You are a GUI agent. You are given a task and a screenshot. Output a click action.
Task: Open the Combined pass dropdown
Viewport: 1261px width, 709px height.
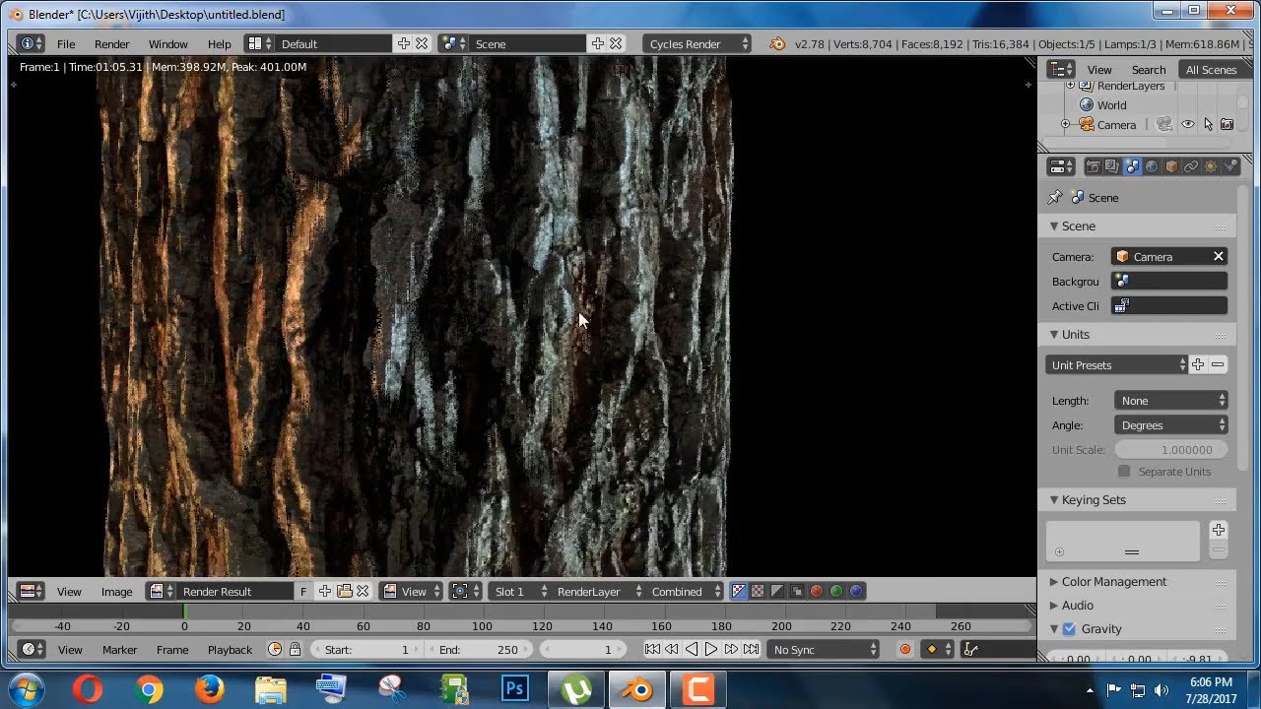[684, 591]
